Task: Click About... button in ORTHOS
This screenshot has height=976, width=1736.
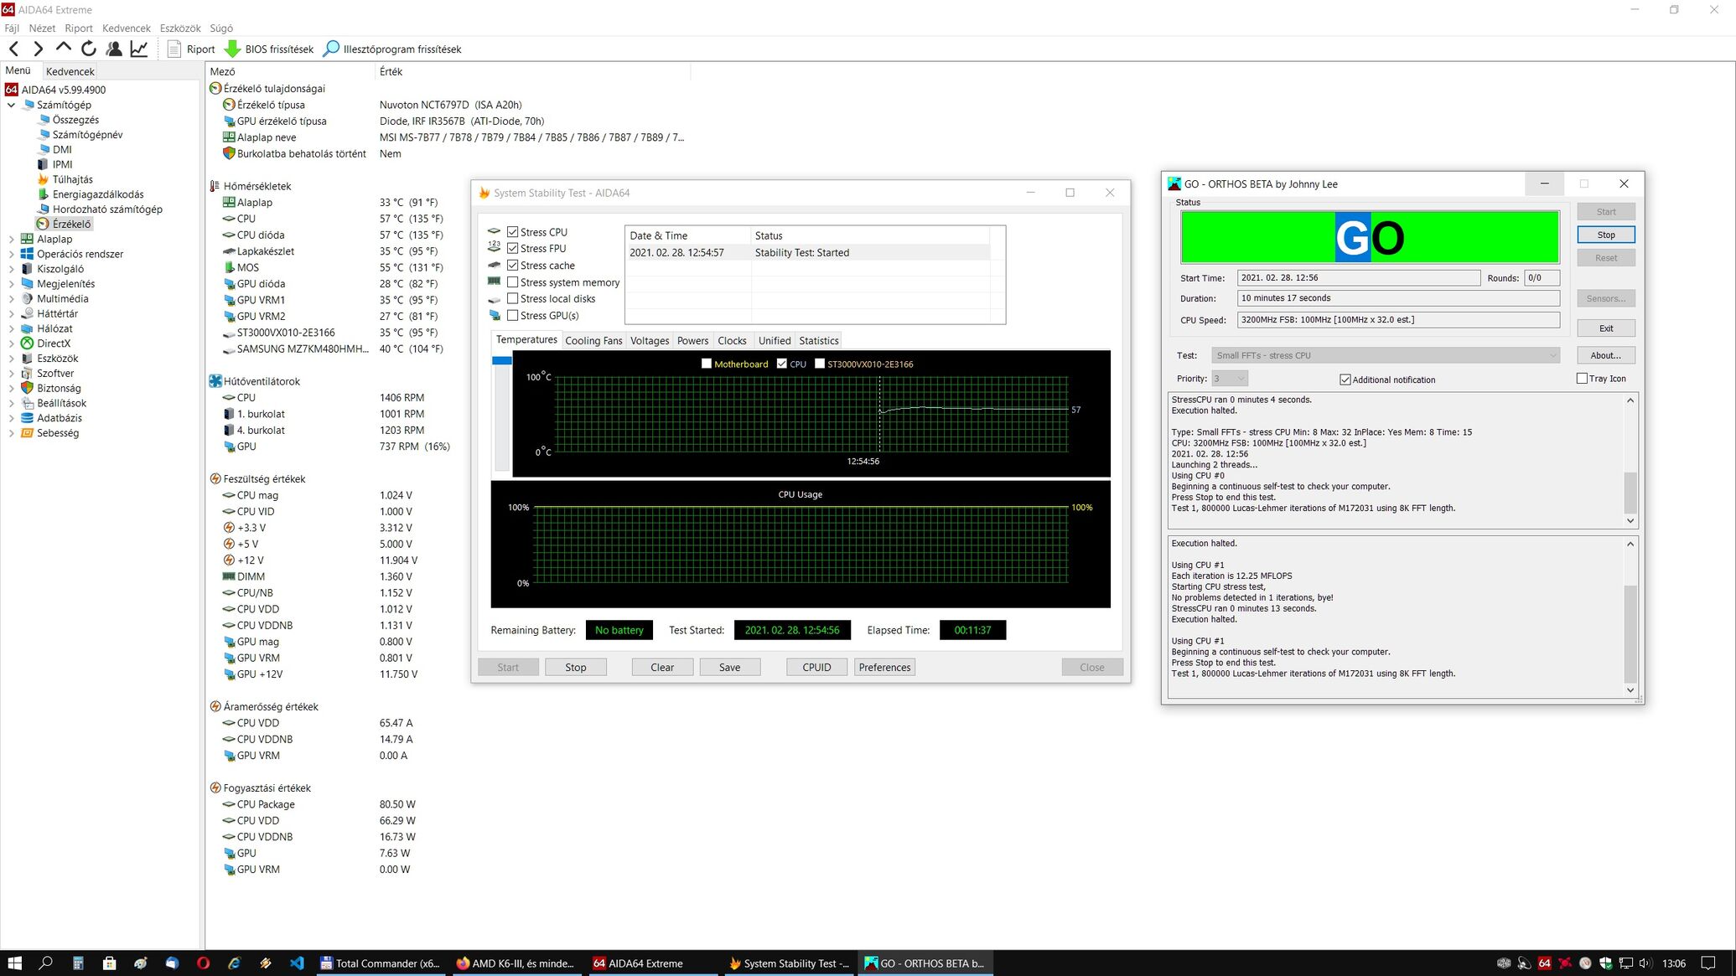Action: coord(1606,355)
